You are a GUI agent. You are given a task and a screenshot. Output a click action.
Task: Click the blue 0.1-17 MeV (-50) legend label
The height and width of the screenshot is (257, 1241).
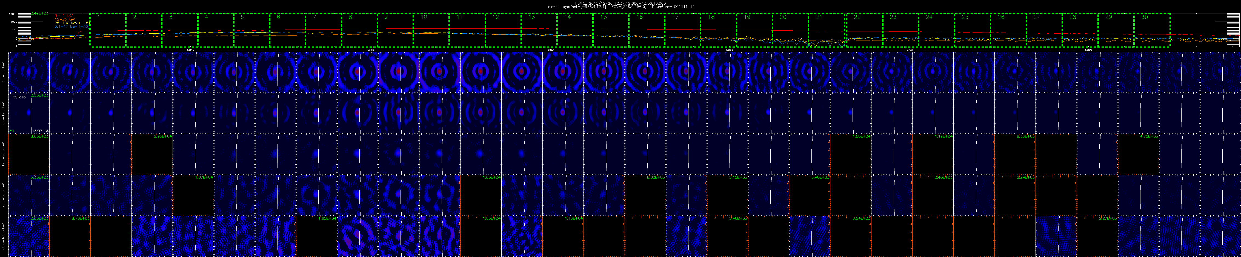point(72,27)
